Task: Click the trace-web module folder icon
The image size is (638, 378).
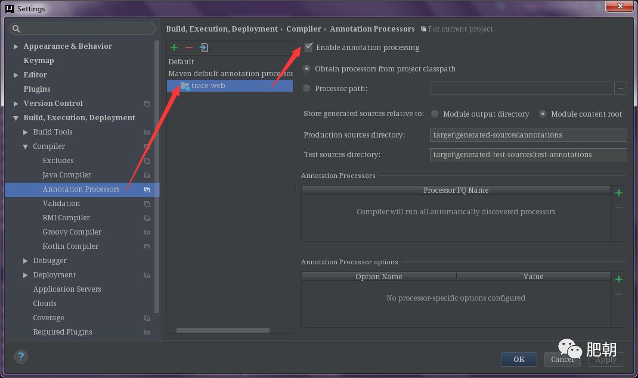Action: tap(185, 86)
